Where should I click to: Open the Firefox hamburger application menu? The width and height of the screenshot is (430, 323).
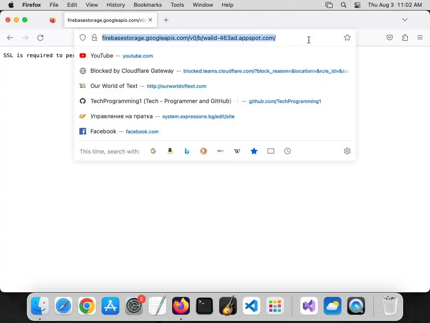pos(420,37)
